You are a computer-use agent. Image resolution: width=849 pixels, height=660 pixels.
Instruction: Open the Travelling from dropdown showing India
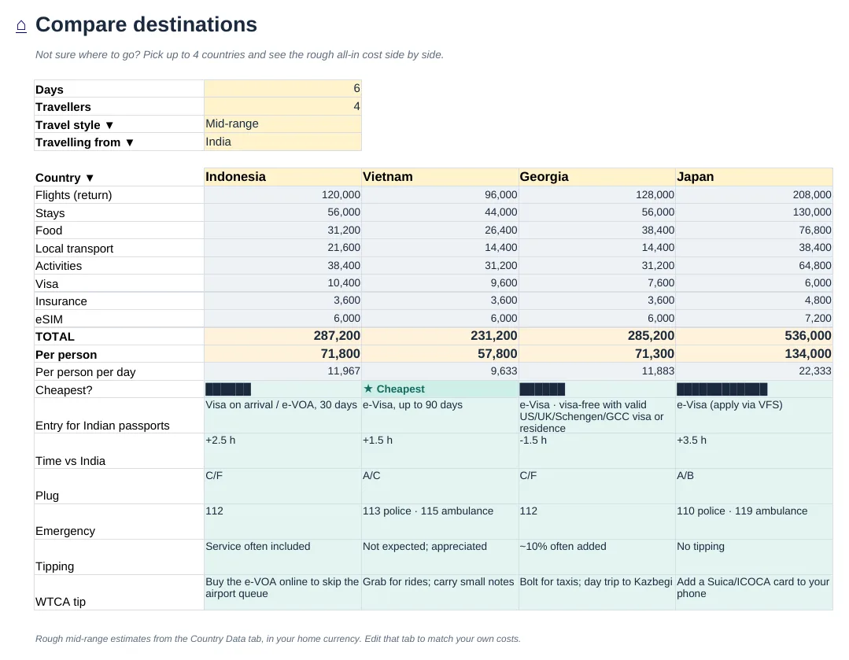[x=282, y=142]
